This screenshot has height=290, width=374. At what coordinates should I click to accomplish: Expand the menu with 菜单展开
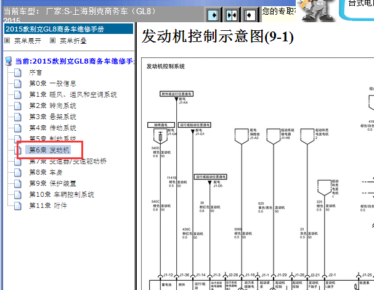point(28,41)
